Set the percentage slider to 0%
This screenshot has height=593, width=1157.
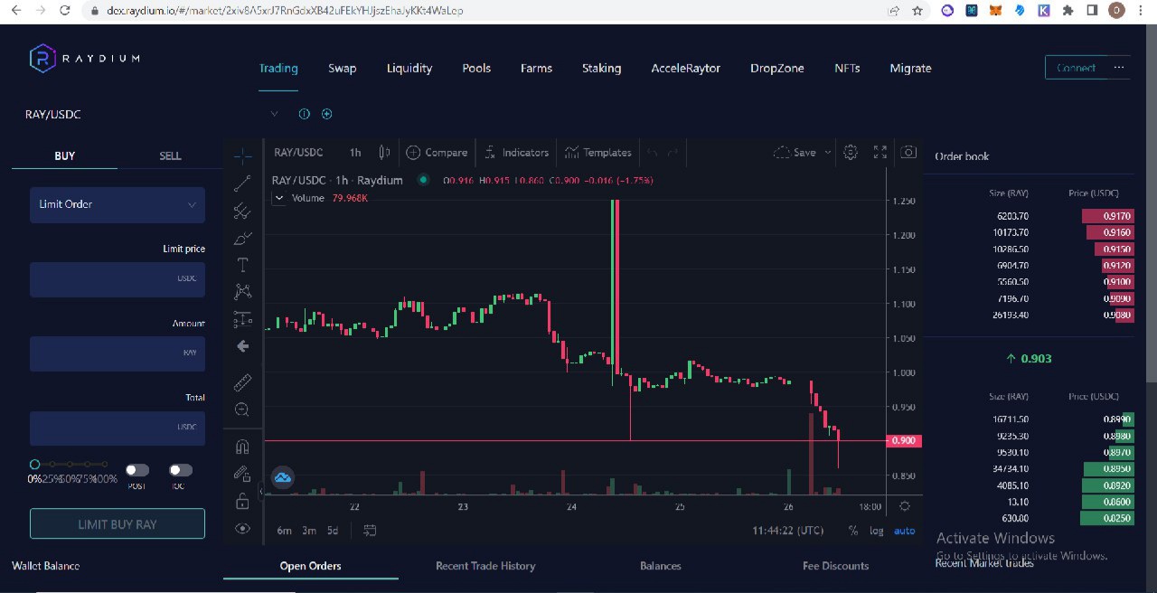pos(35,464)
